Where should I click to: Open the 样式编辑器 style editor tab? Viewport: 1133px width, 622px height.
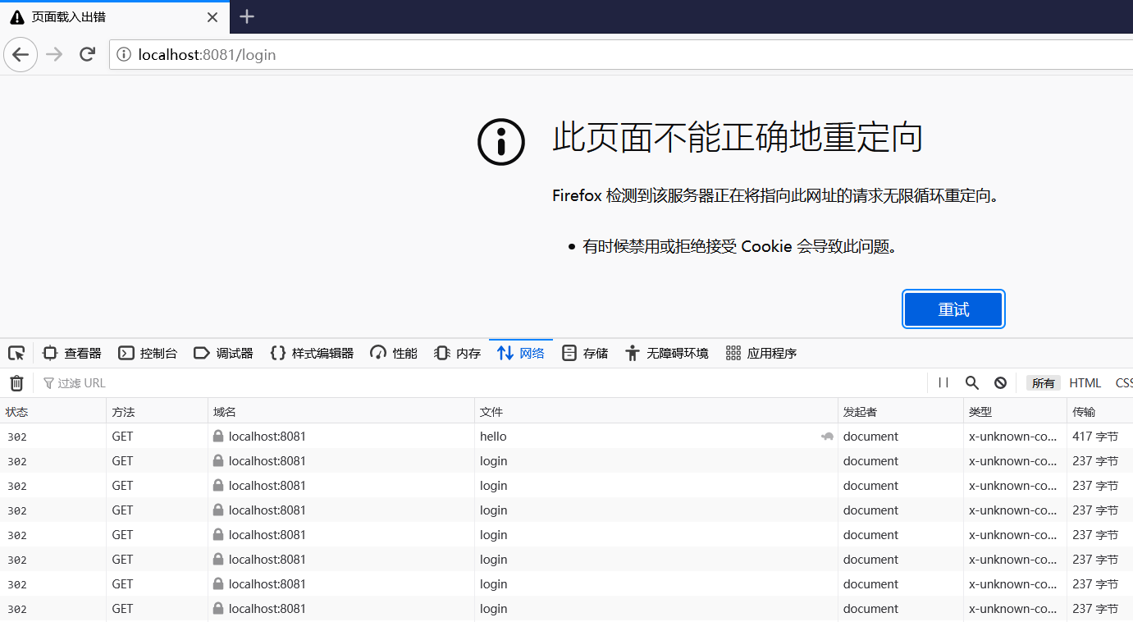[x=312, y=353]
